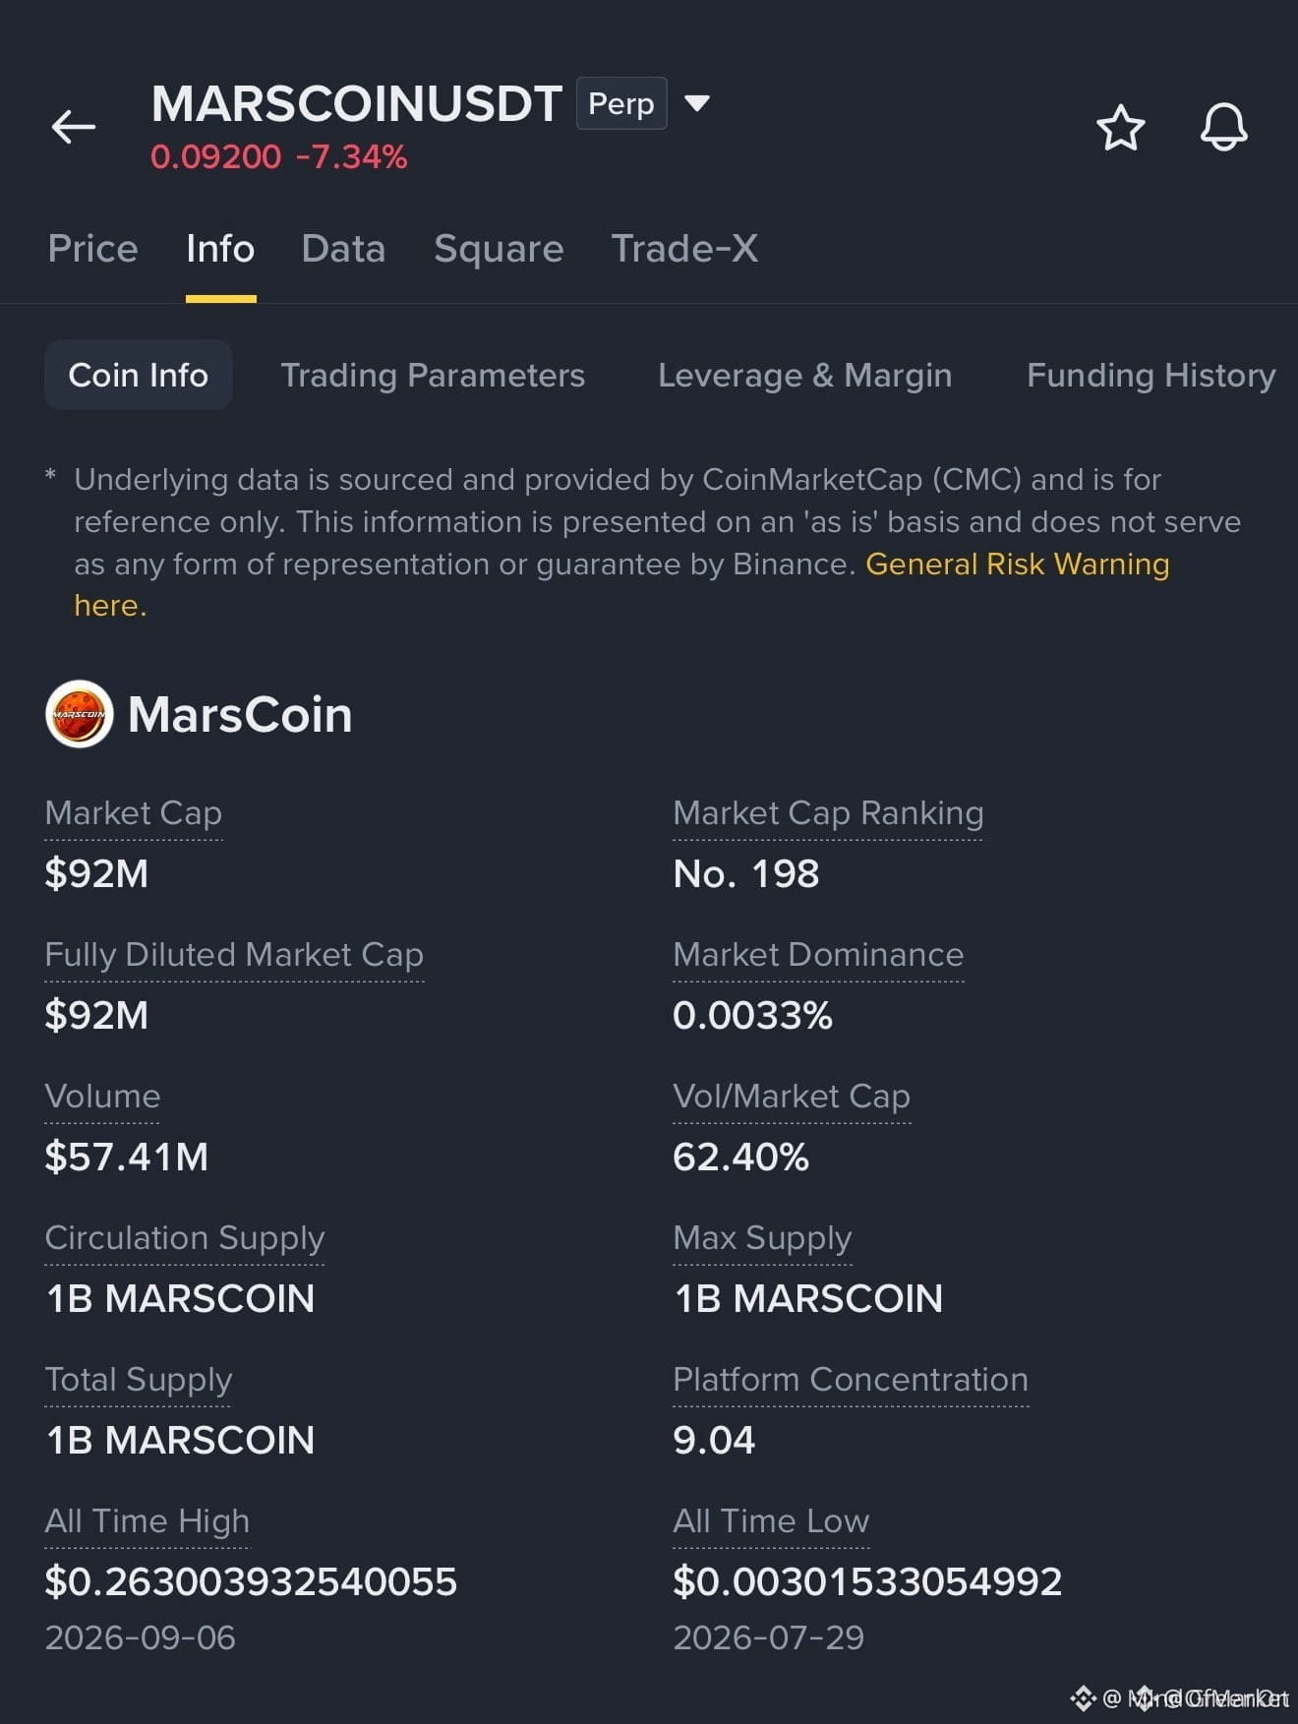Tap the Market Cap label for explanation
Viewport: 1298px width, 1724px height.
pyautogui.click(x=134, y=813)
